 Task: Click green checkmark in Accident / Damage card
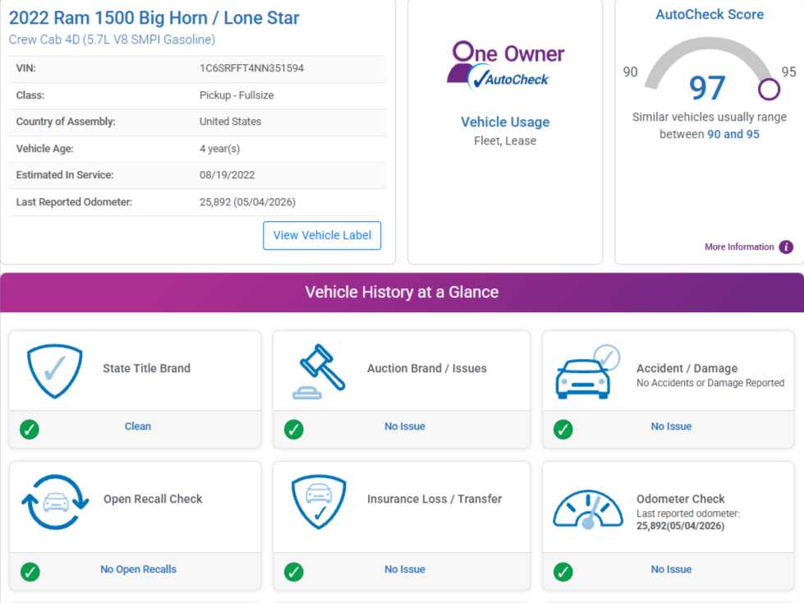coord(563,429)
